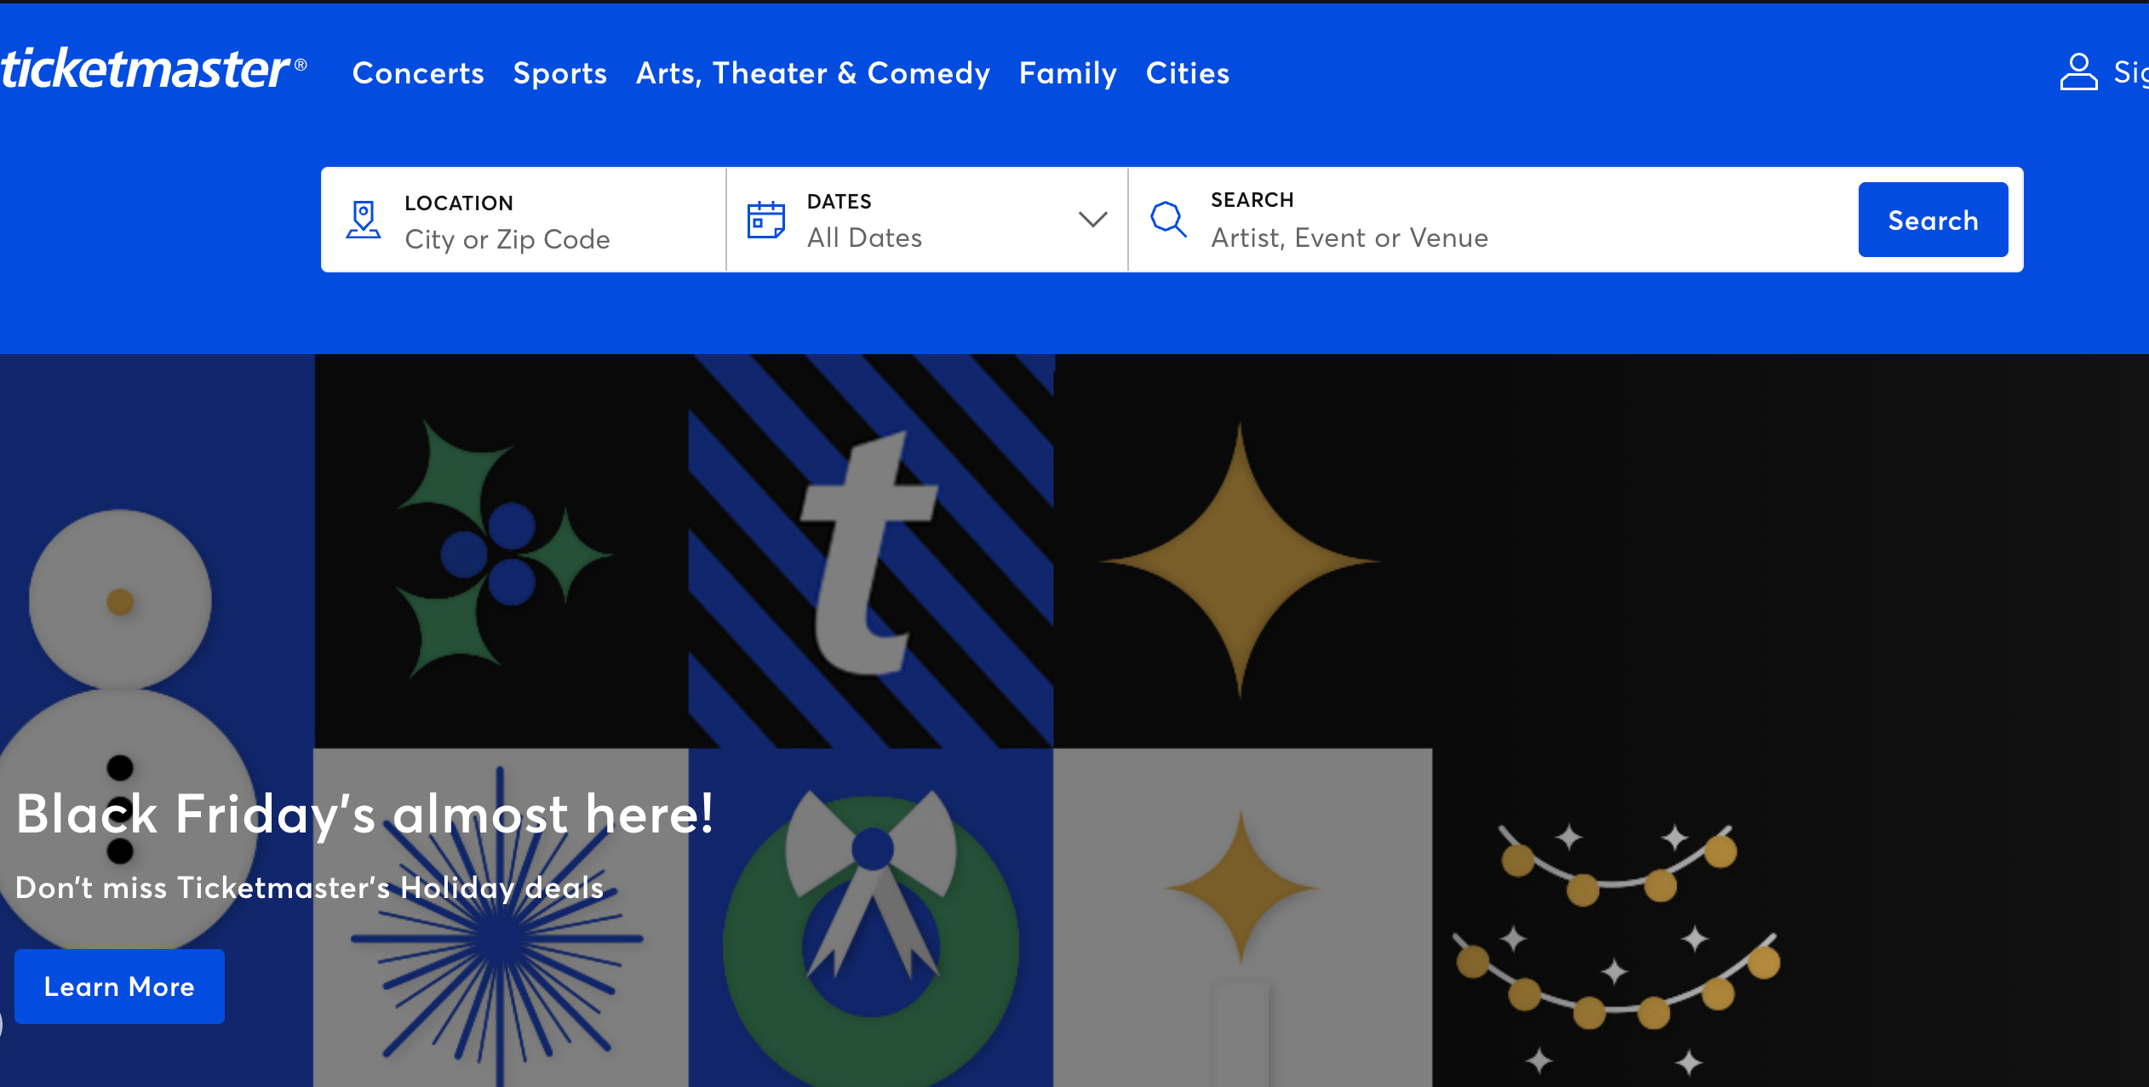Click the magnifying glass search icon
Screen dimensions: 2149x1087
coord(1168,220)
